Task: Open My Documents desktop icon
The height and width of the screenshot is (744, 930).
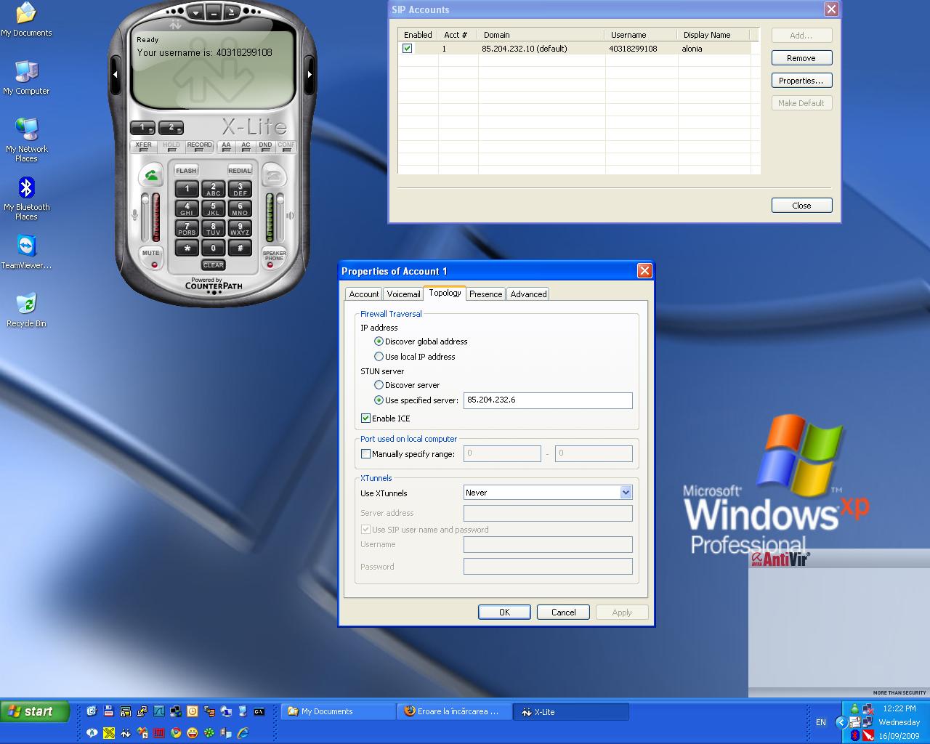Action: [x=26, y=20]
